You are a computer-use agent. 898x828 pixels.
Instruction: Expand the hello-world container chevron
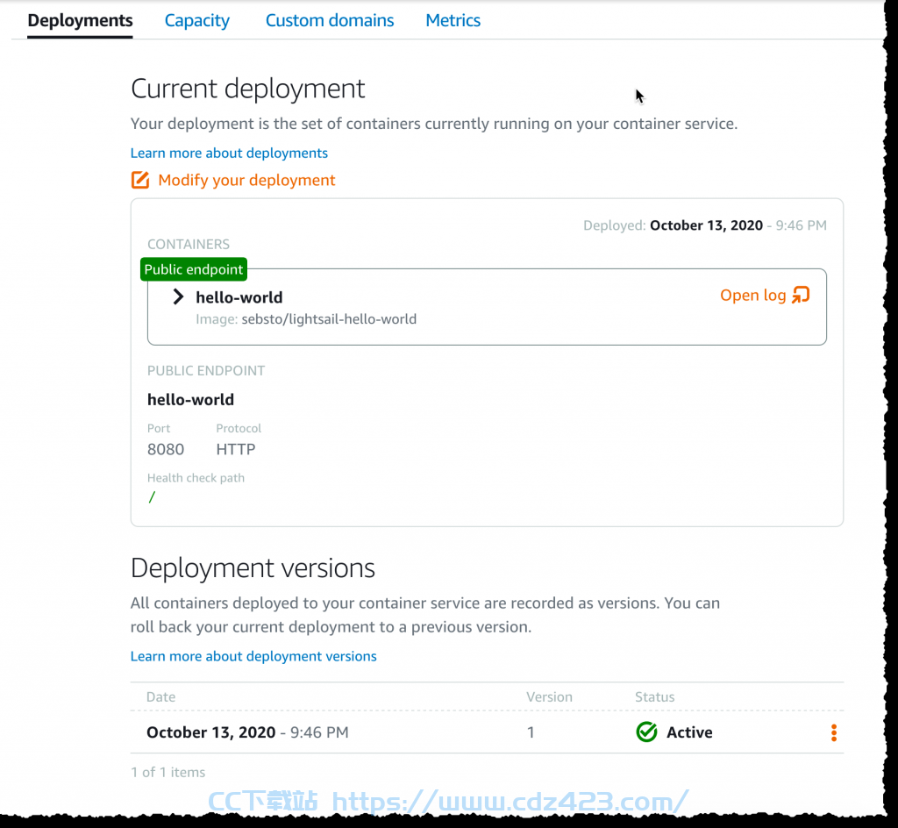[x=178, y=296]
